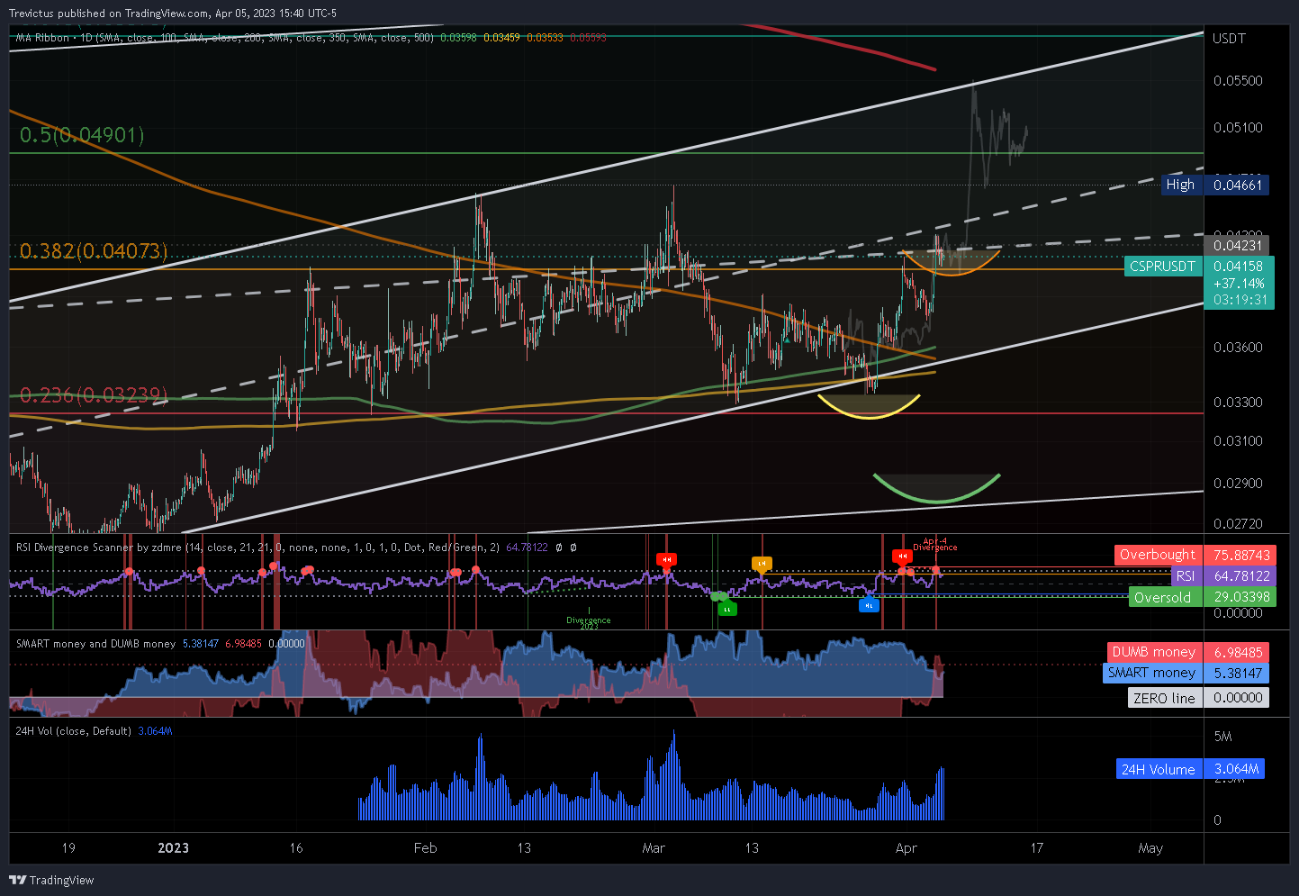Click the green Divergence 2023 annotation

click(589, 622)
